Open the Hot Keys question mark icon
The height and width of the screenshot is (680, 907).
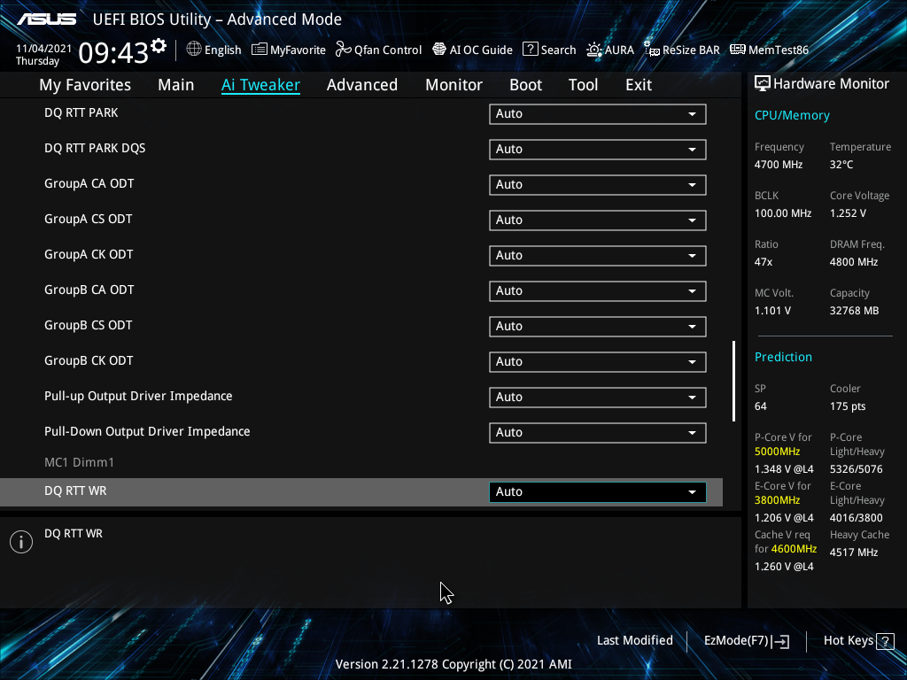[885, 641]
